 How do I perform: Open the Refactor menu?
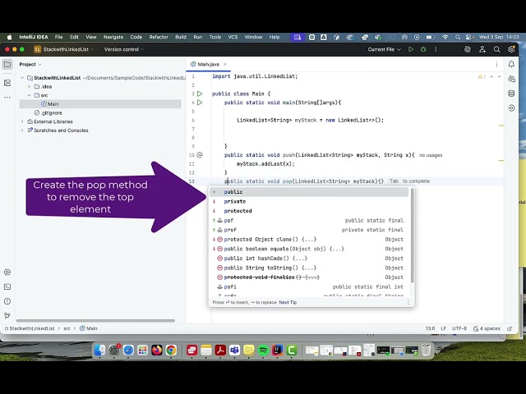(x=159, y=37)
